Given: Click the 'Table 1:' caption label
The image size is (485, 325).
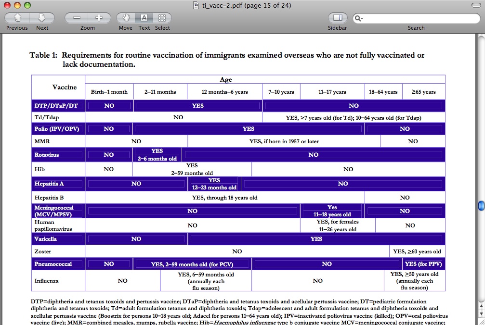Looking at the screenshot, I should pyautogui.click(x=43, y=55).
